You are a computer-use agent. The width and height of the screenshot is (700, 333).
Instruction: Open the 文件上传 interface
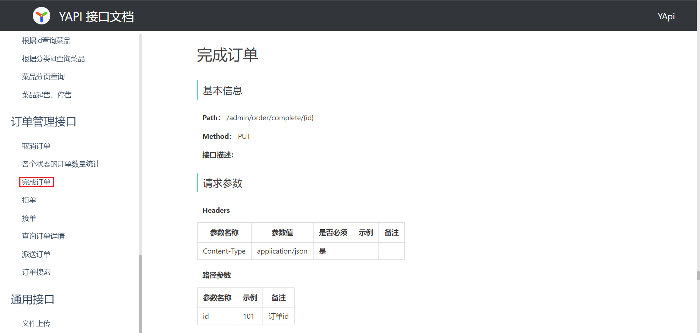pos(36,323)
